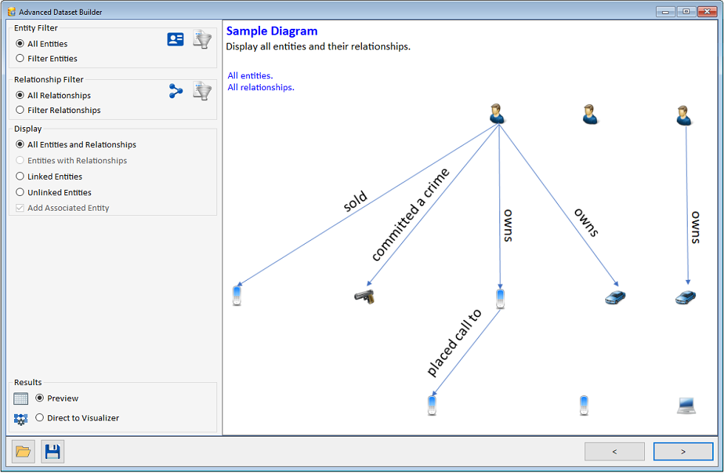Select Unlinked Entities display option
Viewport: 724px width, 473px height.
coord(20,193)
